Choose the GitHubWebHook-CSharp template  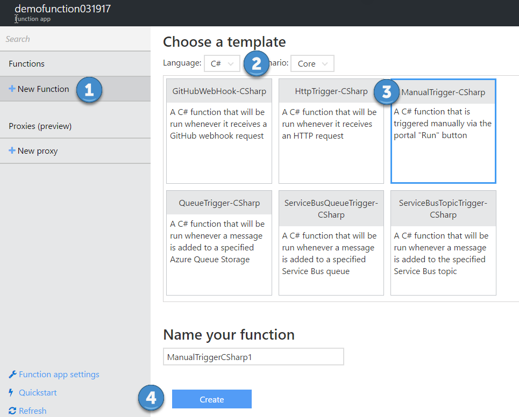pyautogui.click(x=219, y=131)
